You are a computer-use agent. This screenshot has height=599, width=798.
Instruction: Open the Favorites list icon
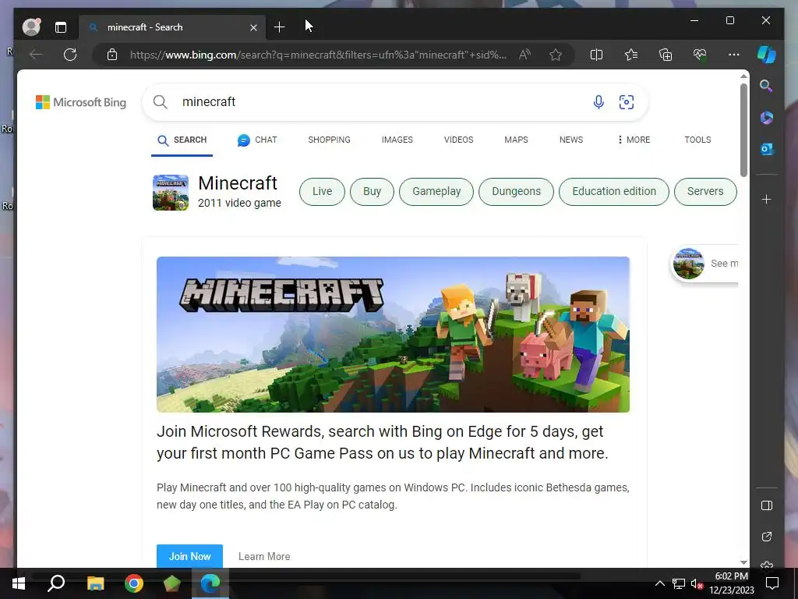[x=631, y=55]
